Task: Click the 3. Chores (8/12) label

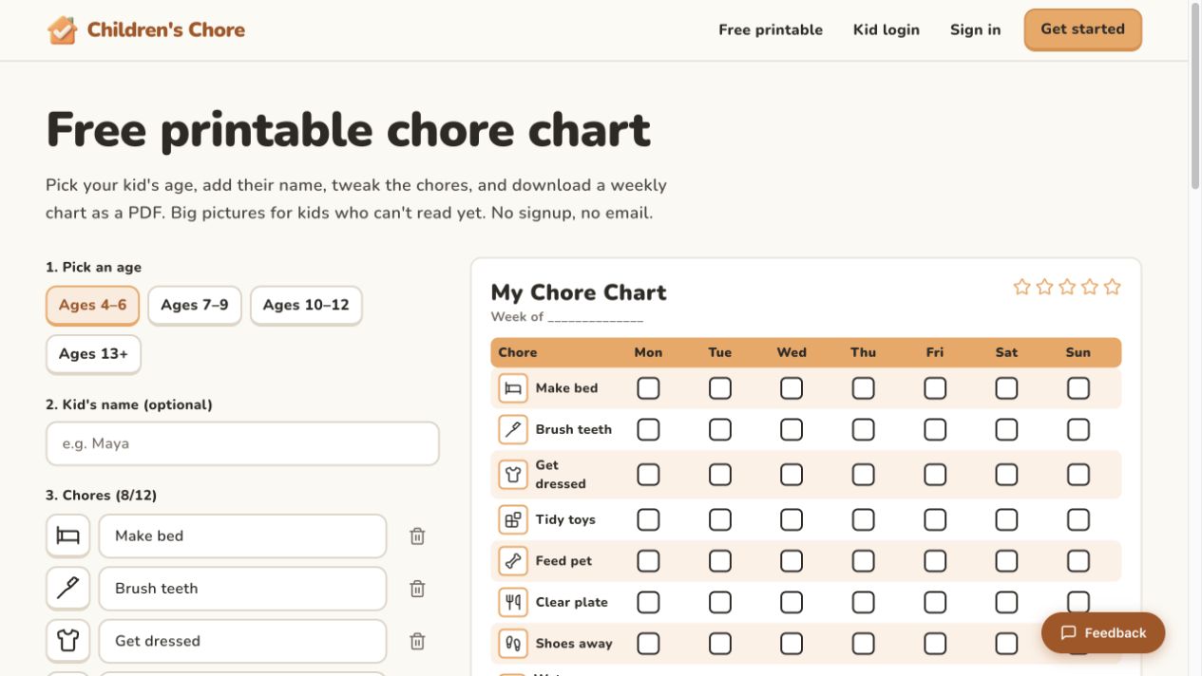Action: tap(102, 496)
